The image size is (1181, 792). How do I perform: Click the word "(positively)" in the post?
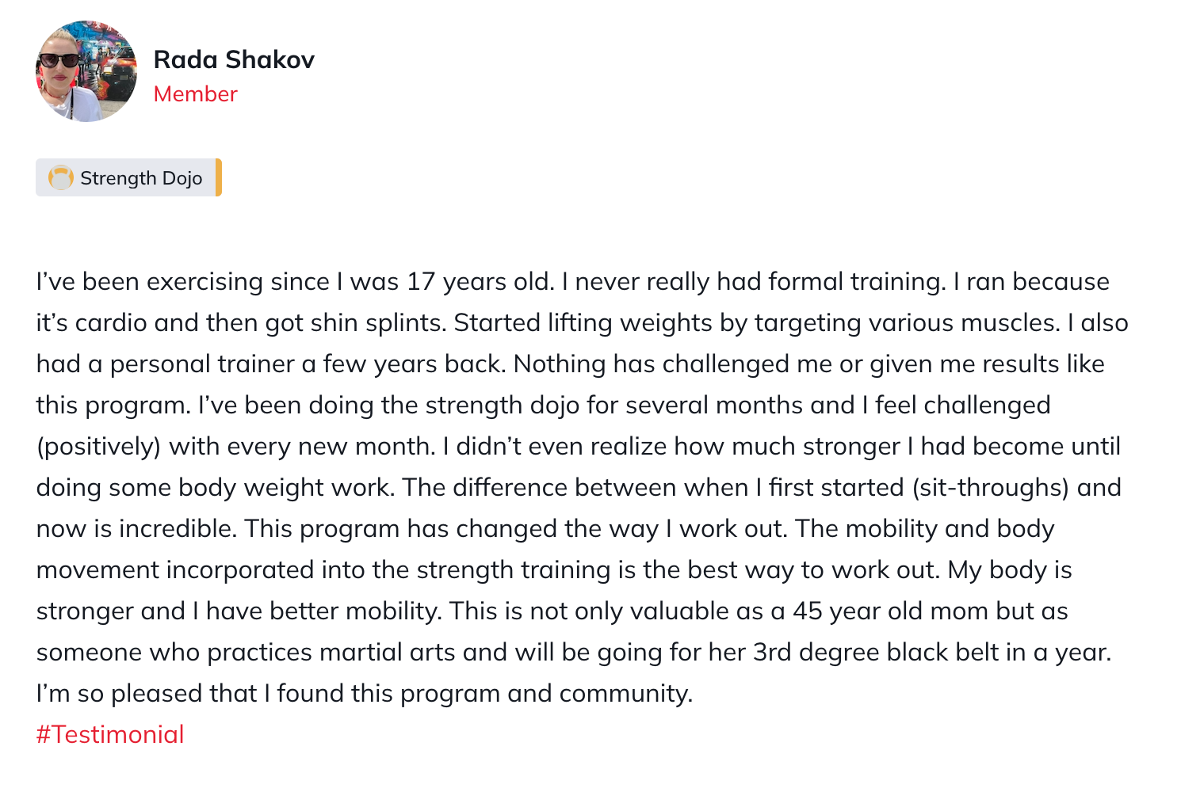point(99,447)
